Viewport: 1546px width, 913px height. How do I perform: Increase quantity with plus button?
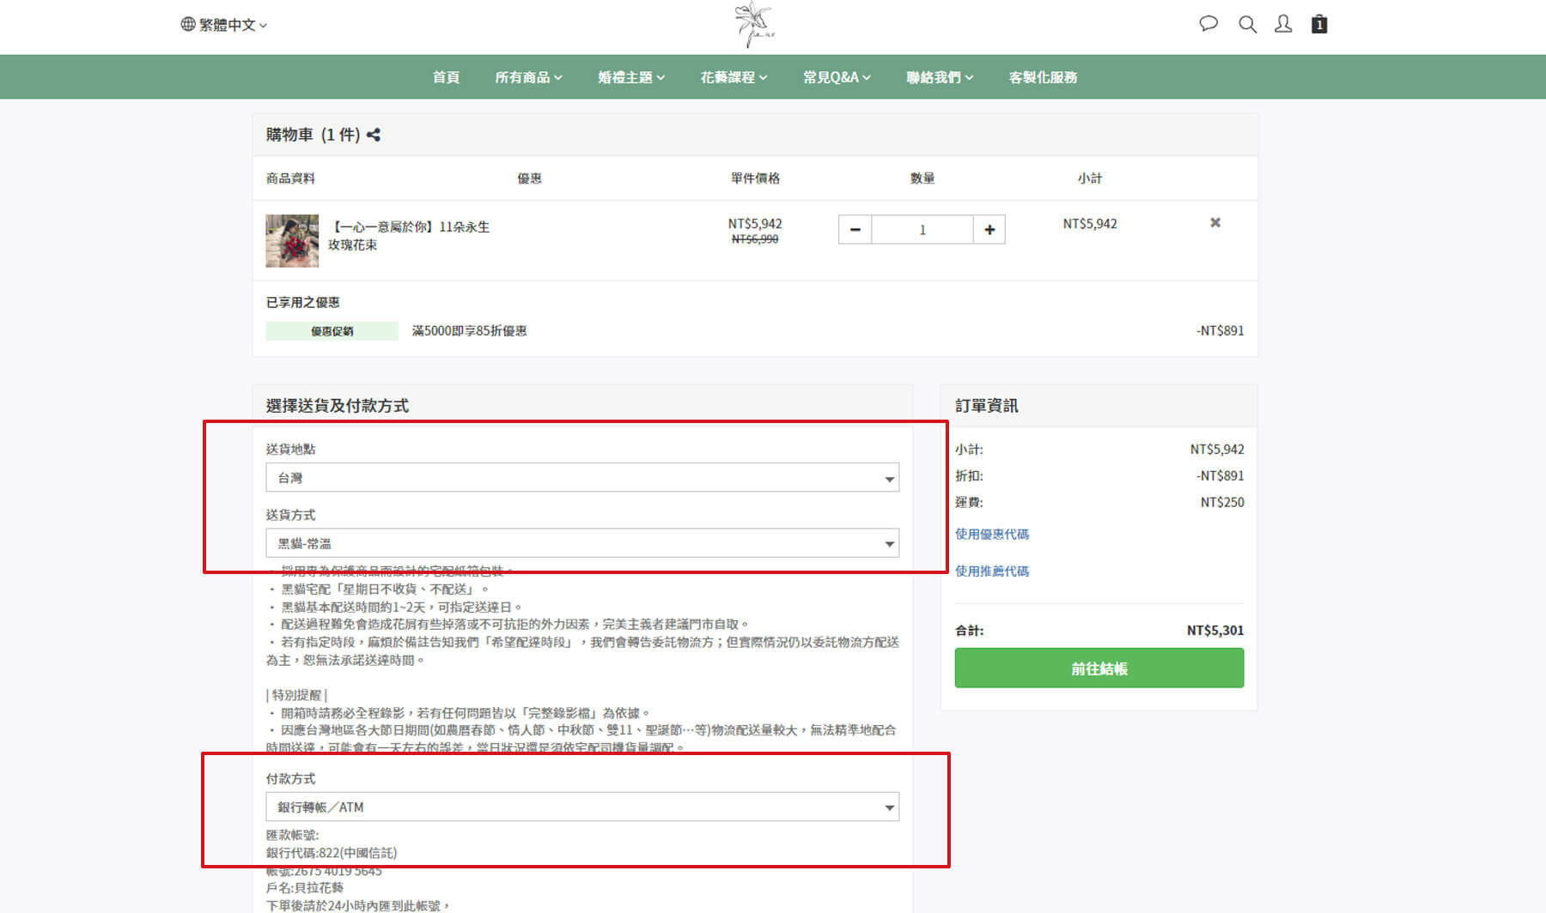(989, 230)
